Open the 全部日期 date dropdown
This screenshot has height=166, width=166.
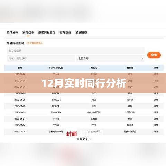coord(110,58)
